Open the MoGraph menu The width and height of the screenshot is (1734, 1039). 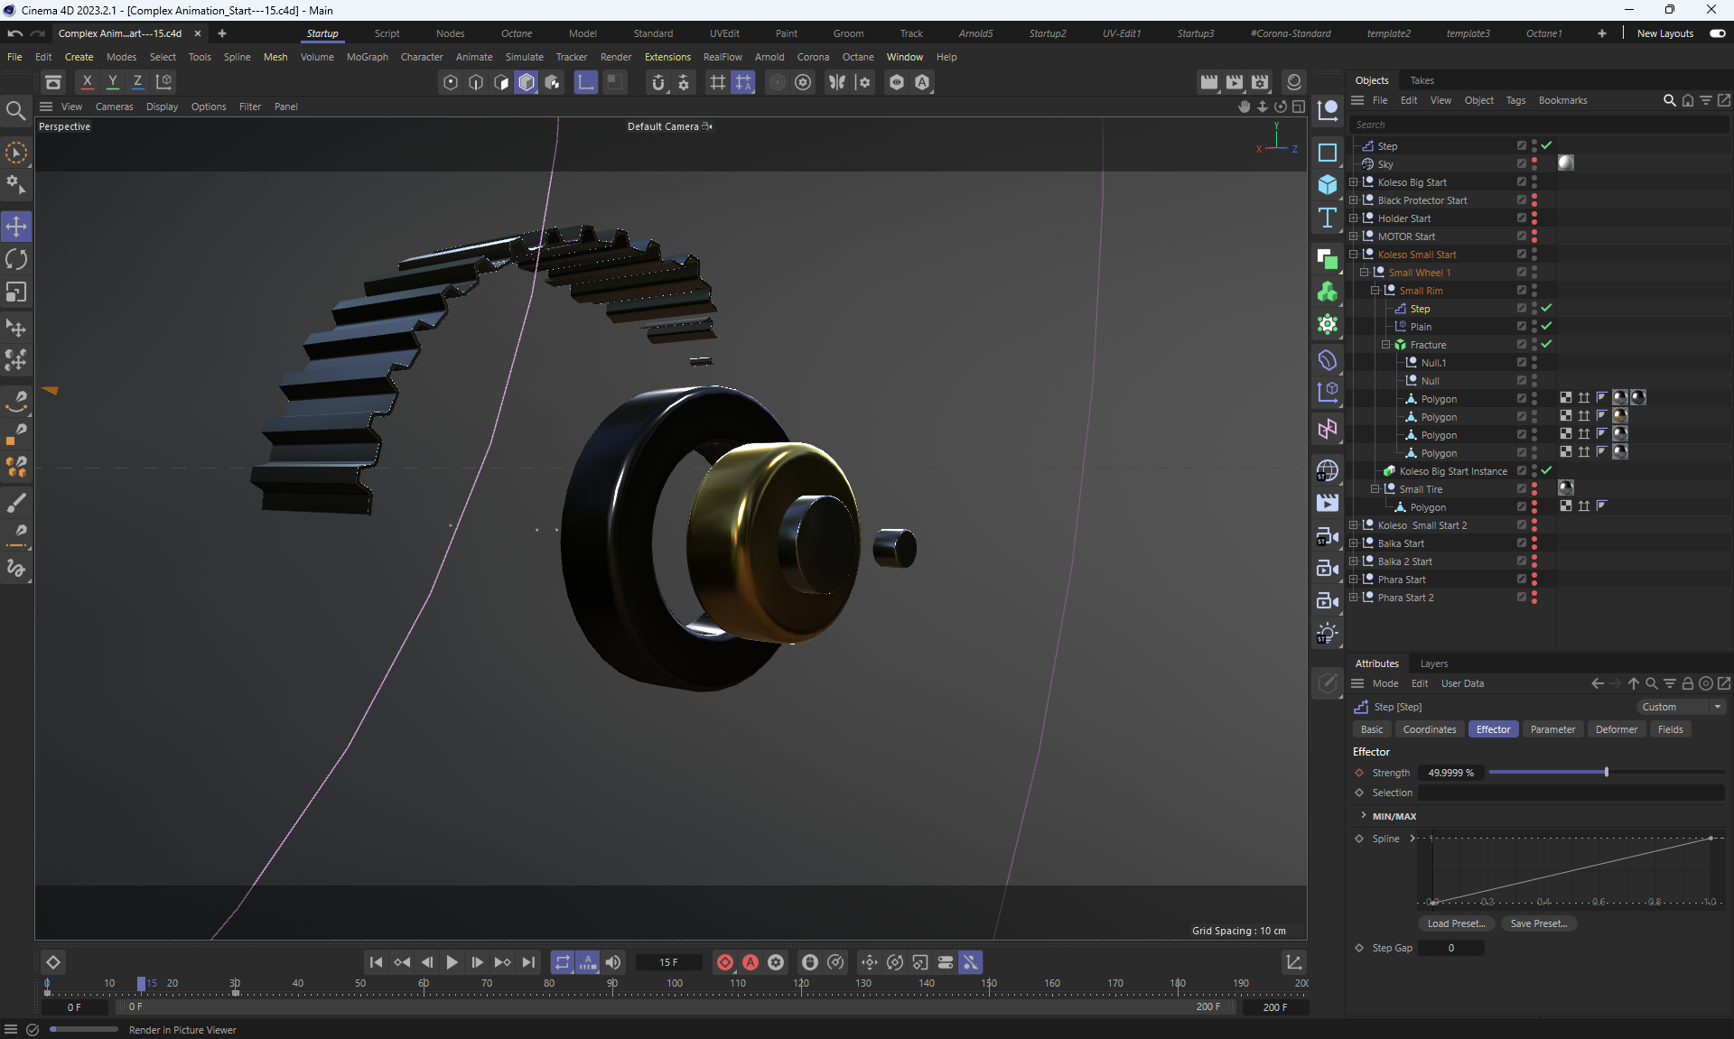(367, 57)
